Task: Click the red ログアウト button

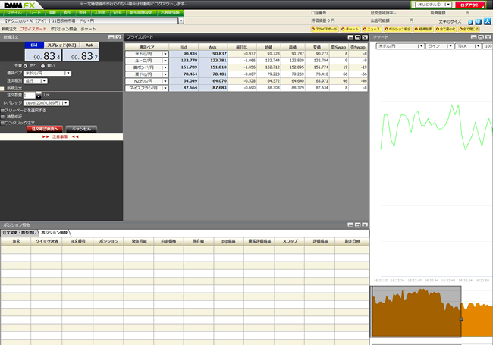Action: point(469,5)
